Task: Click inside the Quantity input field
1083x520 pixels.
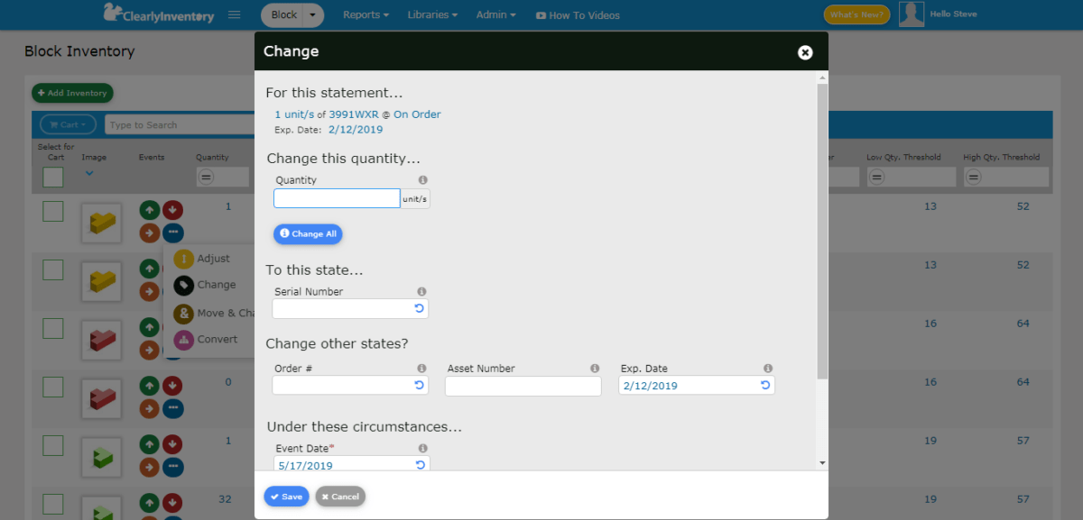Action: coord(336,197)
